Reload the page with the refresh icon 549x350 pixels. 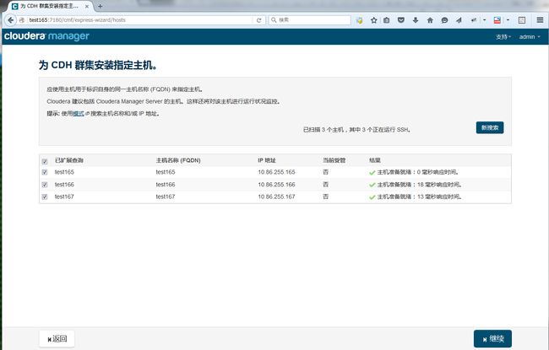[x=258, y=20]
